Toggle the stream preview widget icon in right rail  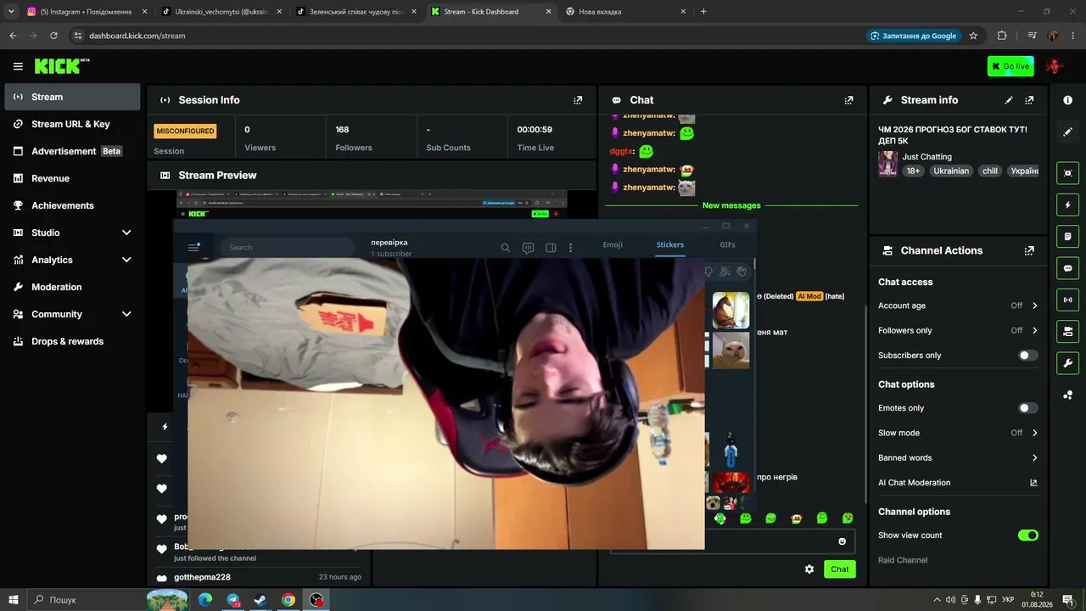point(1067,173)
